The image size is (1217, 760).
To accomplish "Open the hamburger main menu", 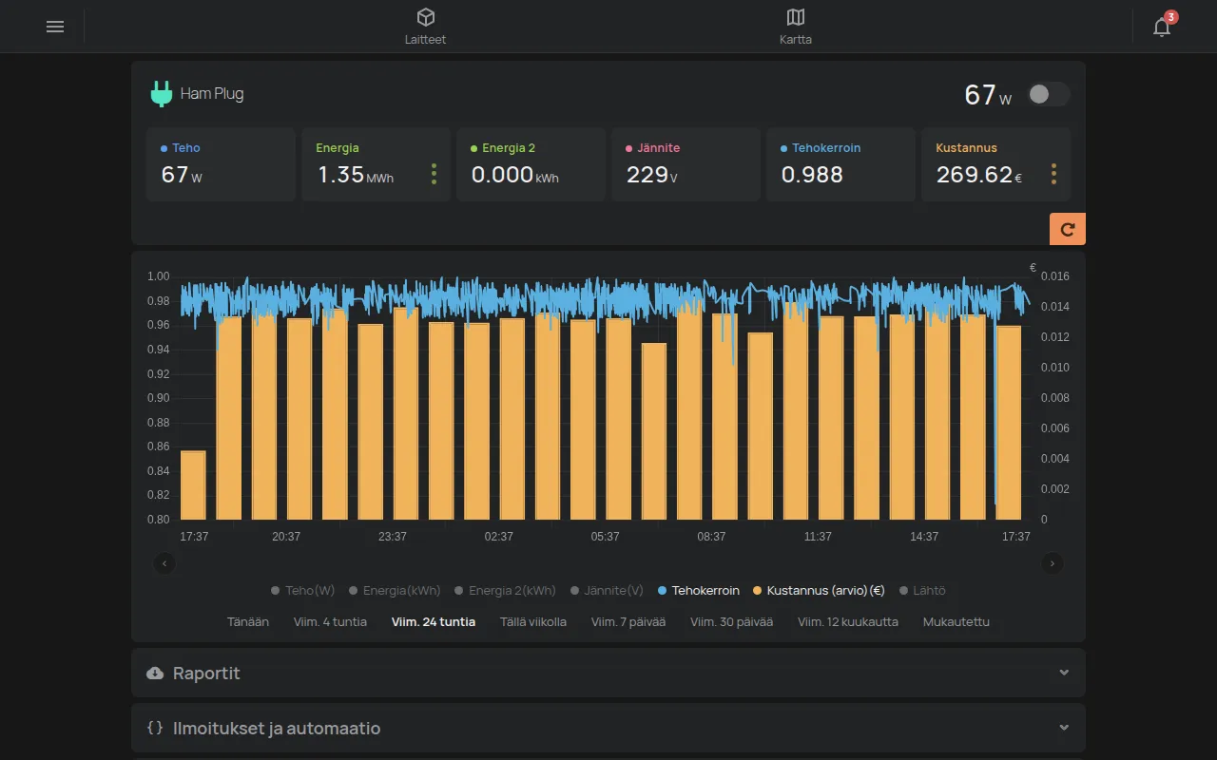I will point(55,27).
